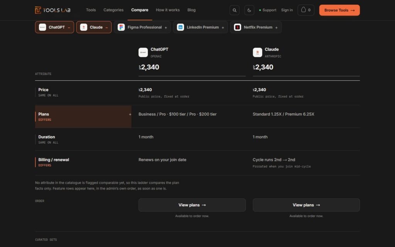Select the Price attribute label
Image resolution: width=395 pixels, height=247 pixels.
pyautogui.click(x=43, y=90)
